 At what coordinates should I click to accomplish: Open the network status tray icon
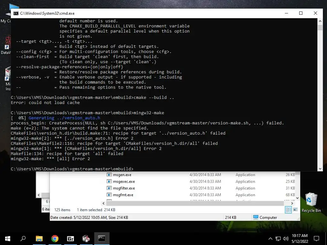pyautogui.click(x=278, y=239)
